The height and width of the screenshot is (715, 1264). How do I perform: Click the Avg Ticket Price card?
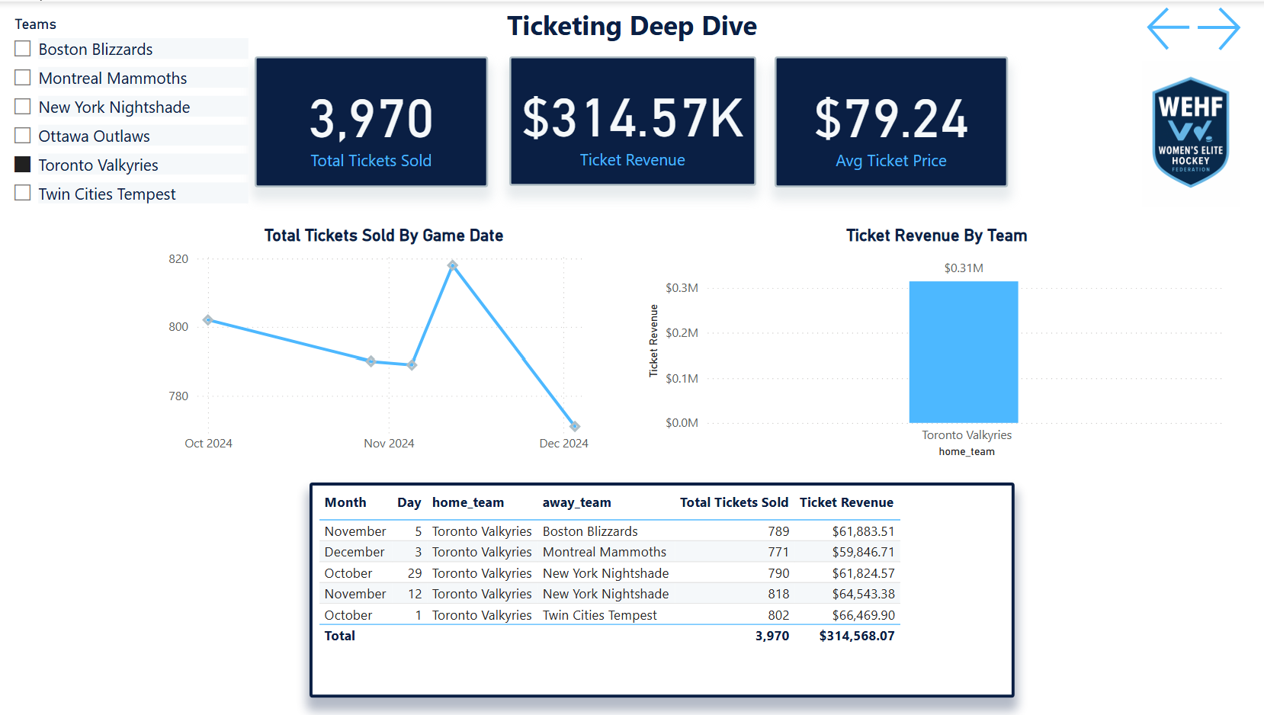[890, 121]
